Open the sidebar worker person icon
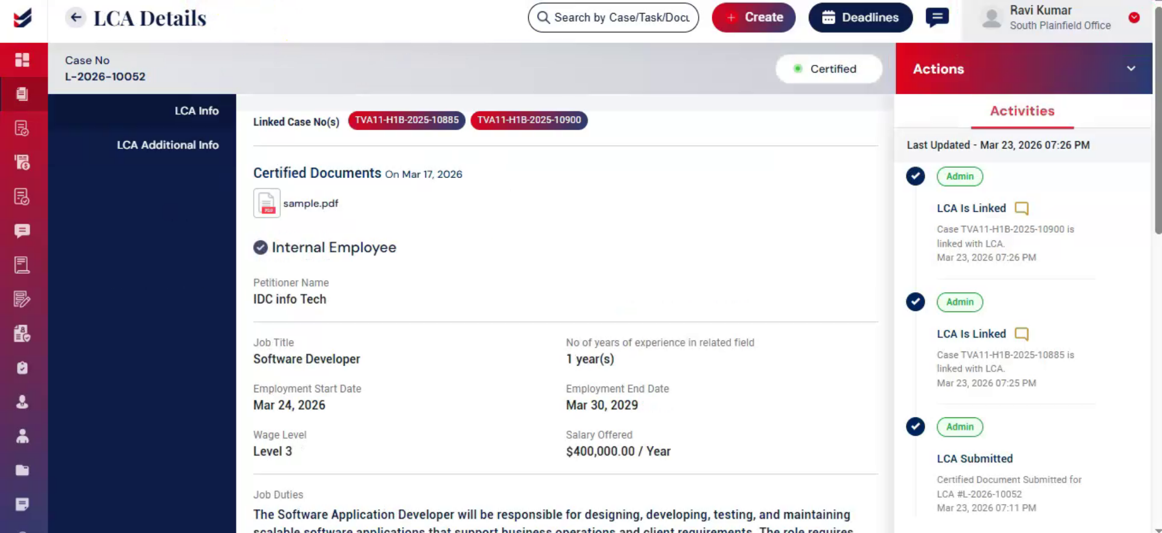The image size is (1162, 533). [x=22, y=436]
